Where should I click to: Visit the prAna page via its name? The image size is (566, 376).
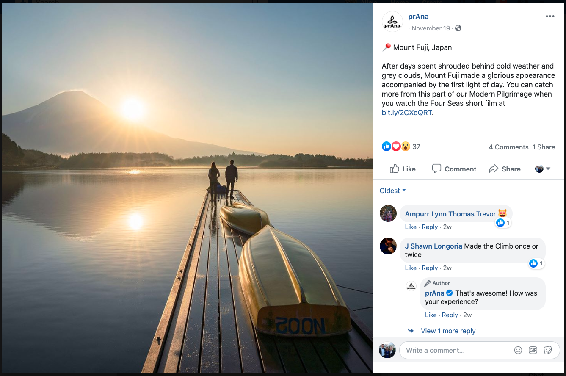(418, 17)
